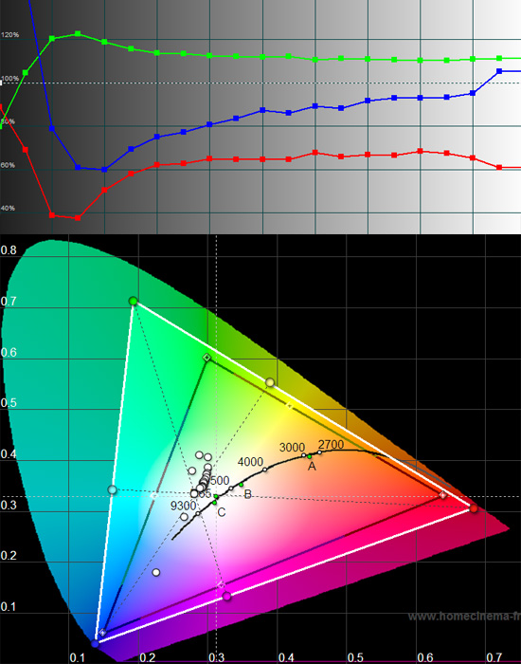The width and height of the screenshot is (521, 664).
Task: Click the isolated white measurement point near blue
Action: (x=156, y=573)
